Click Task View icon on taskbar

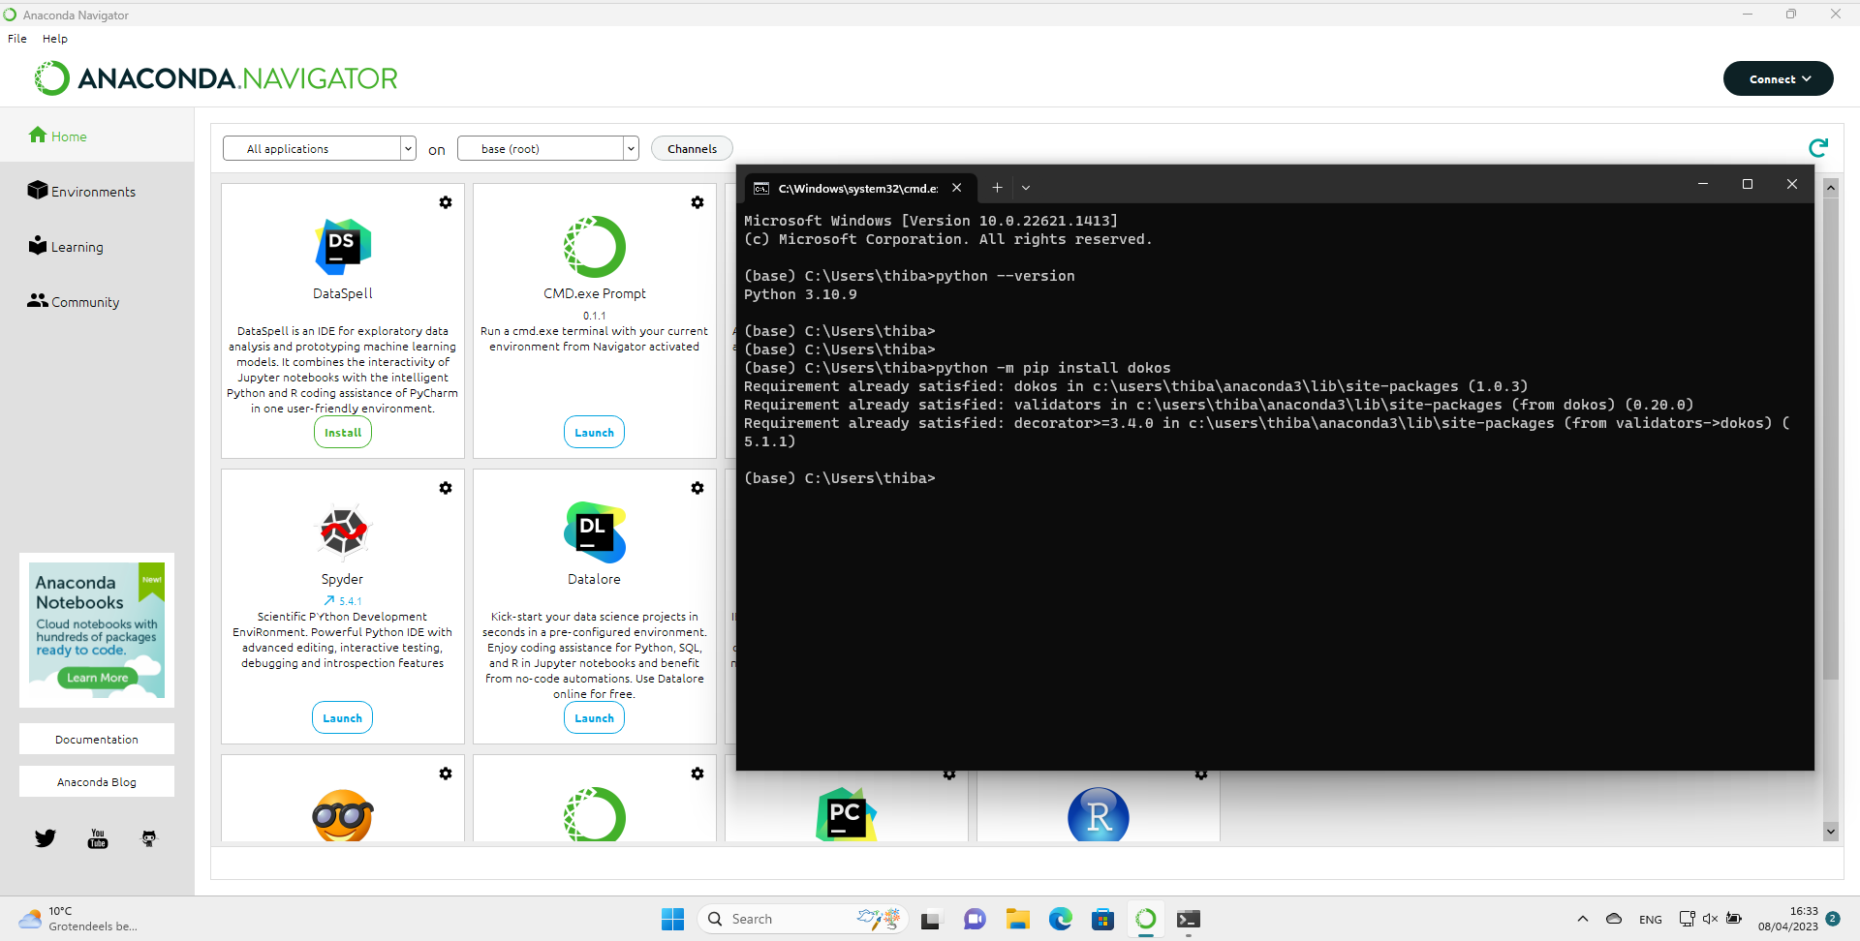point(931,919)
